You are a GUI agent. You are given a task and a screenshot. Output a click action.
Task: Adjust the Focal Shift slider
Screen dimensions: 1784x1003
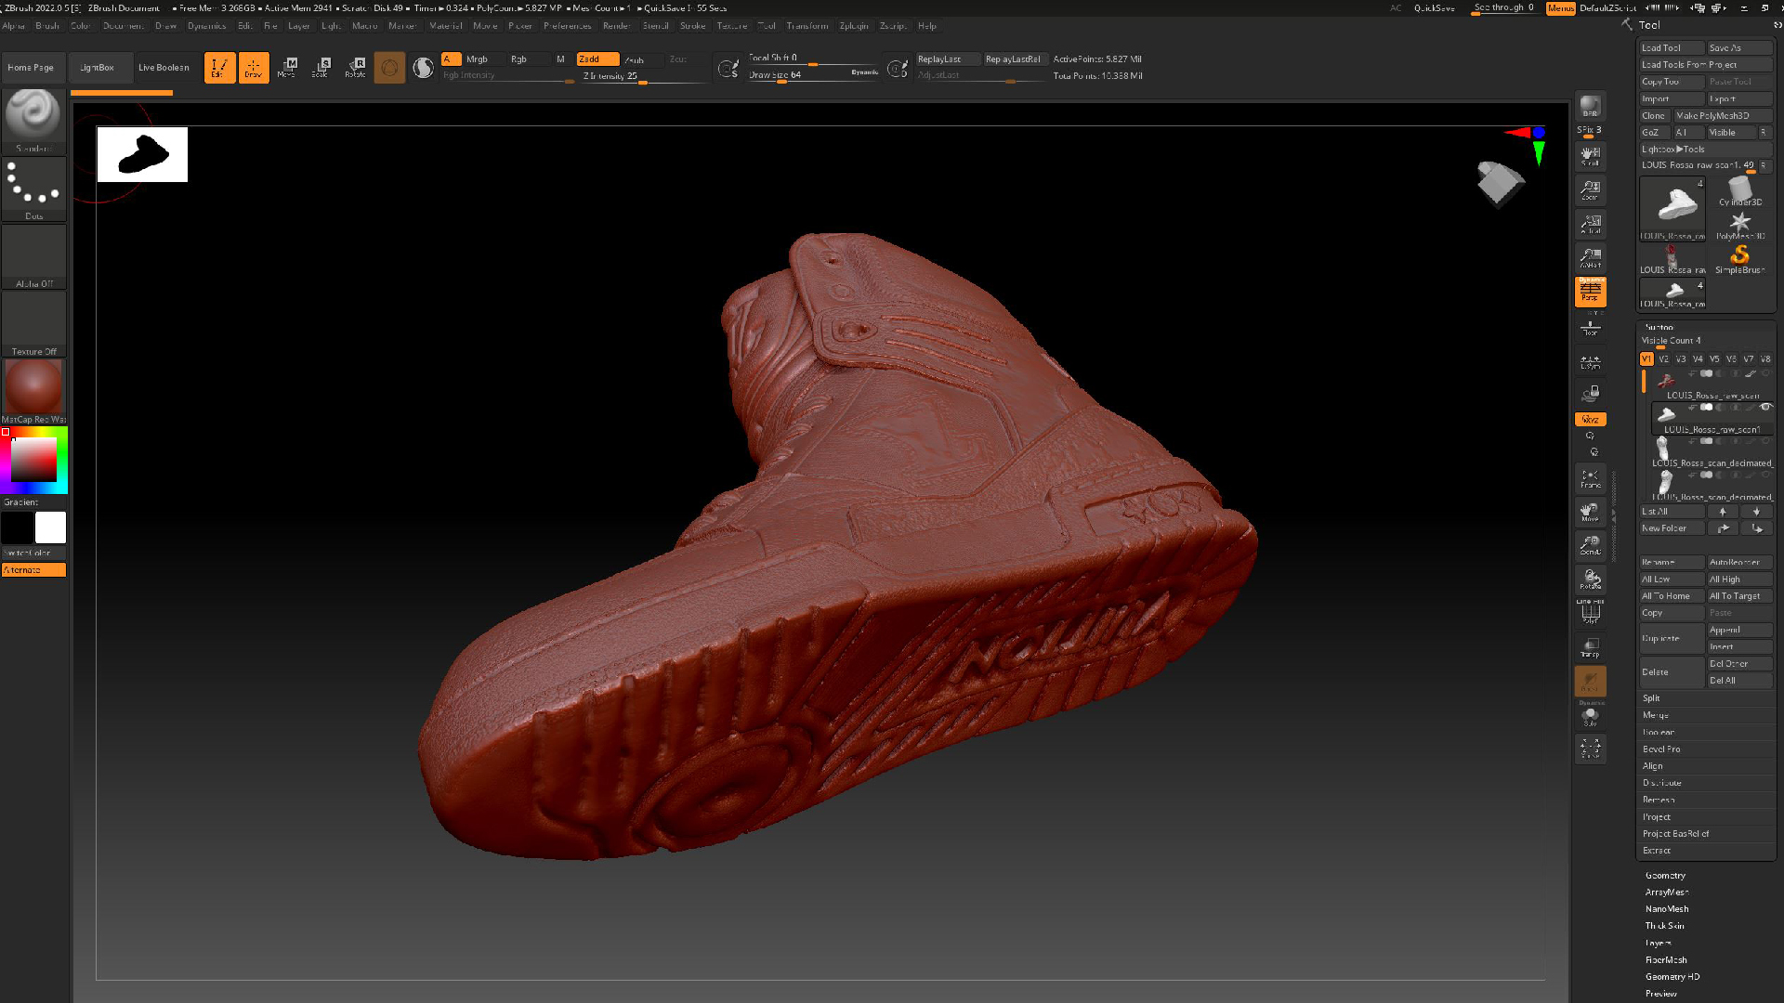click(x=812, y=59)
